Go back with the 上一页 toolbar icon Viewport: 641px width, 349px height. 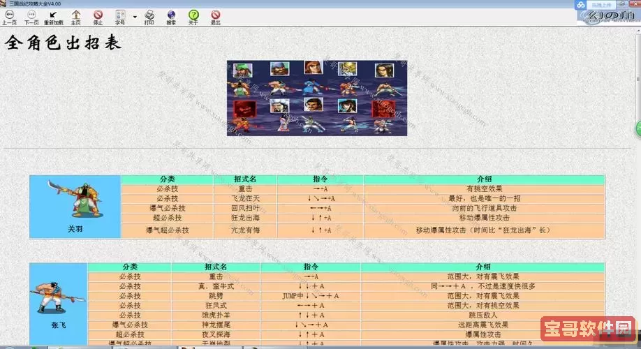(x=9, y=17)
